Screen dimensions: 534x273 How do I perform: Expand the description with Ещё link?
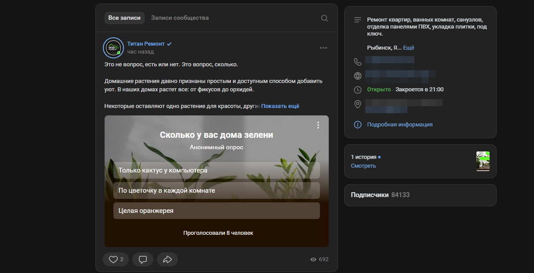(409, 48)
